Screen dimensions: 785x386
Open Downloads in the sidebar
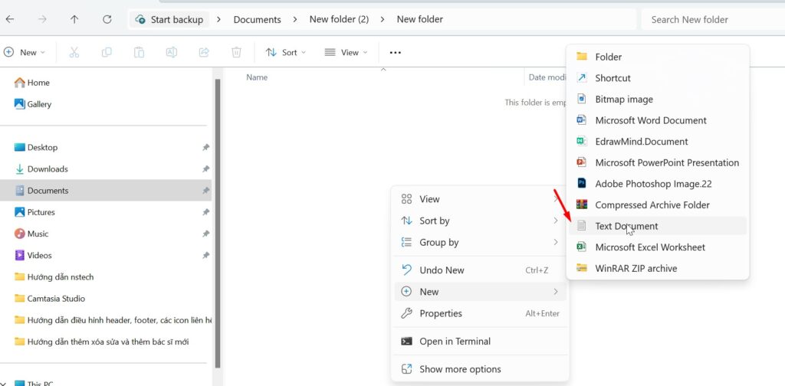[x=48, y=168]
